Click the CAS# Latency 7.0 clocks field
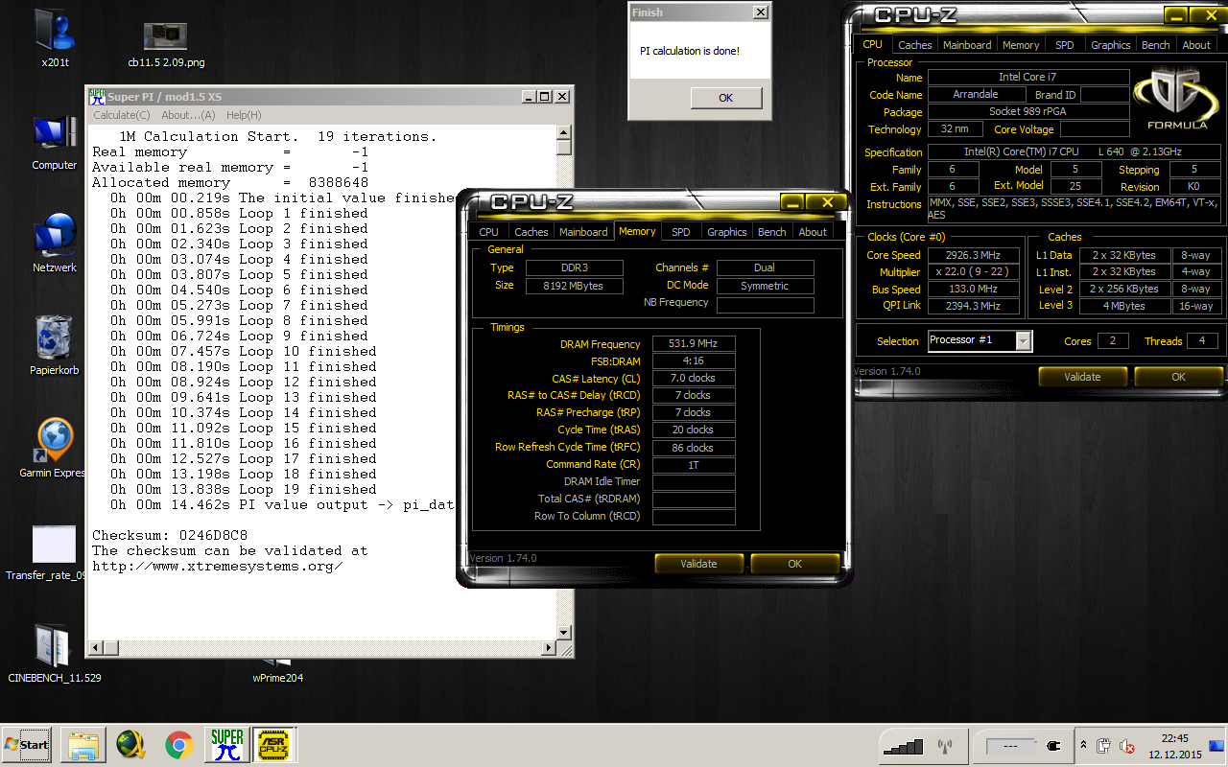Screen dimensions: 1228x767 tap(694, 378)
